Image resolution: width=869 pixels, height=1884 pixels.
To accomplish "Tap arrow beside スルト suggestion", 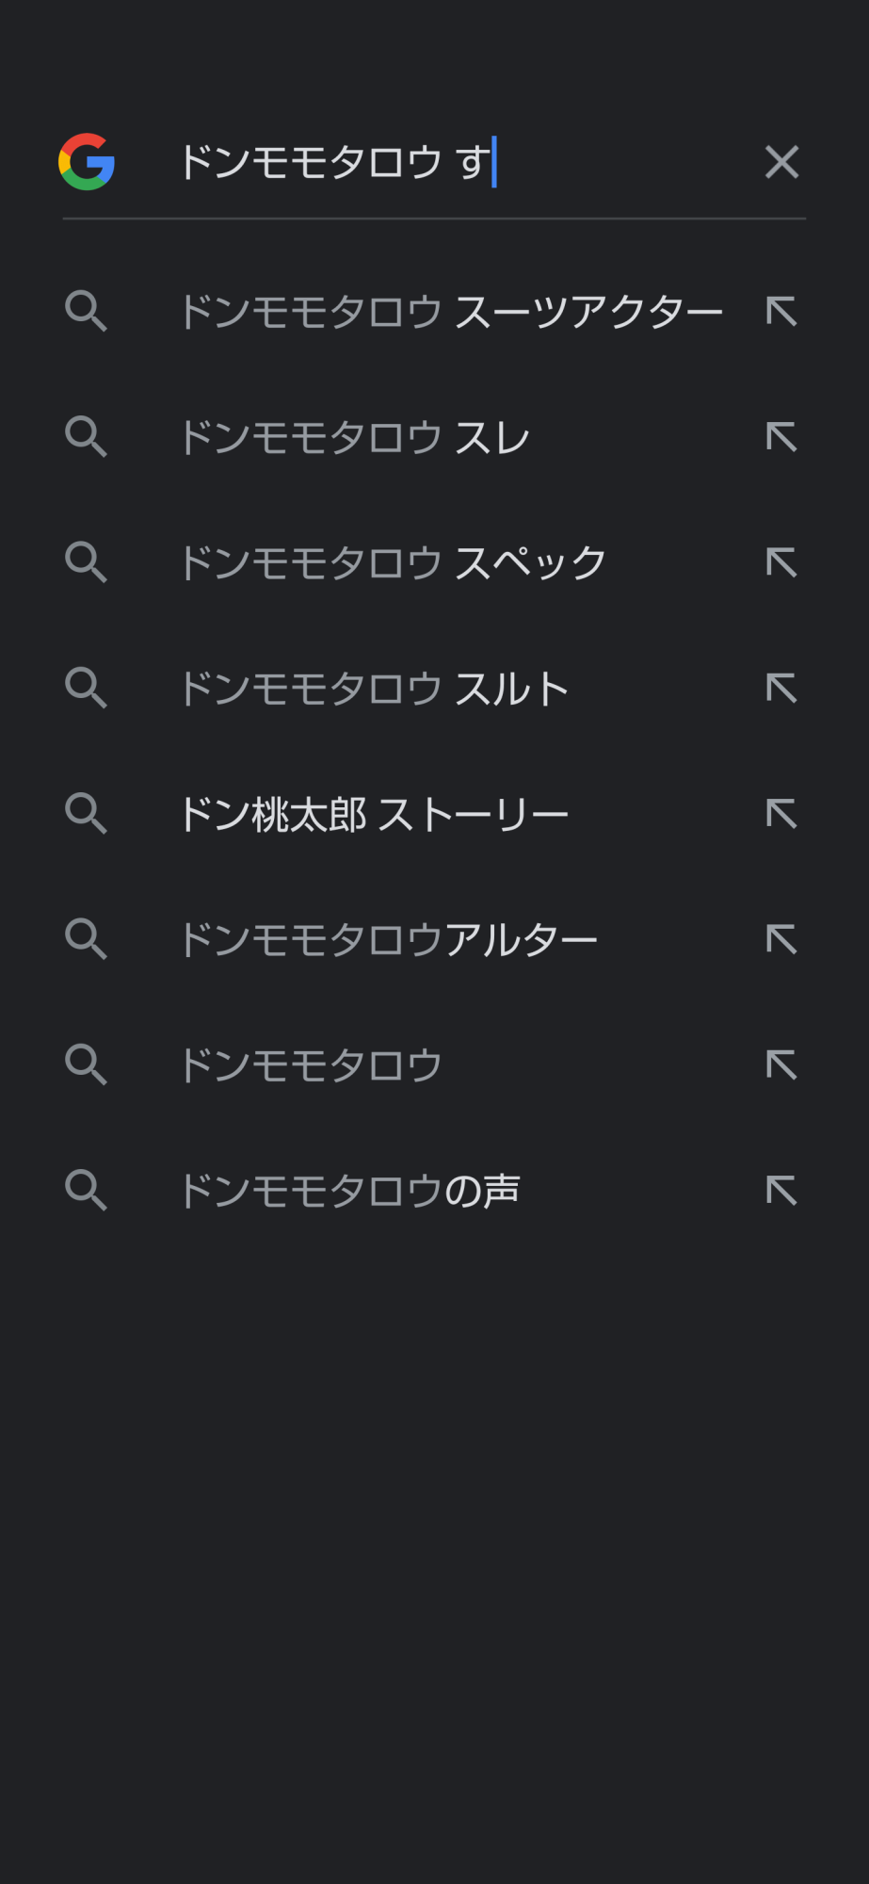I will [x=781, y=689].
